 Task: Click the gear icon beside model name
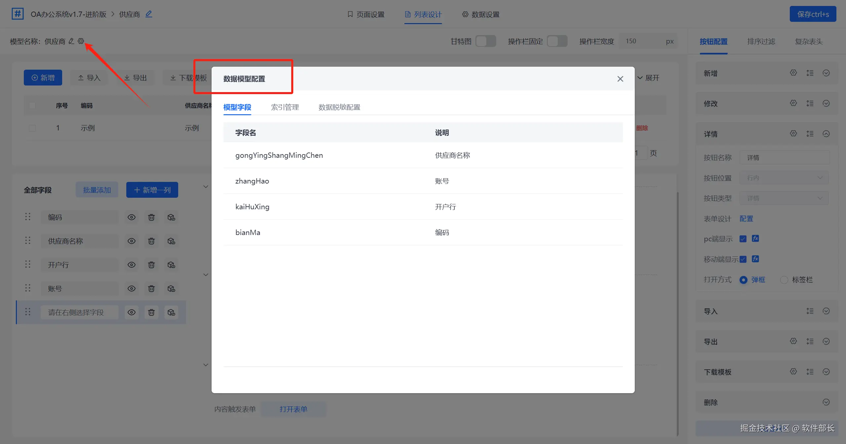(x=81, y=41)
